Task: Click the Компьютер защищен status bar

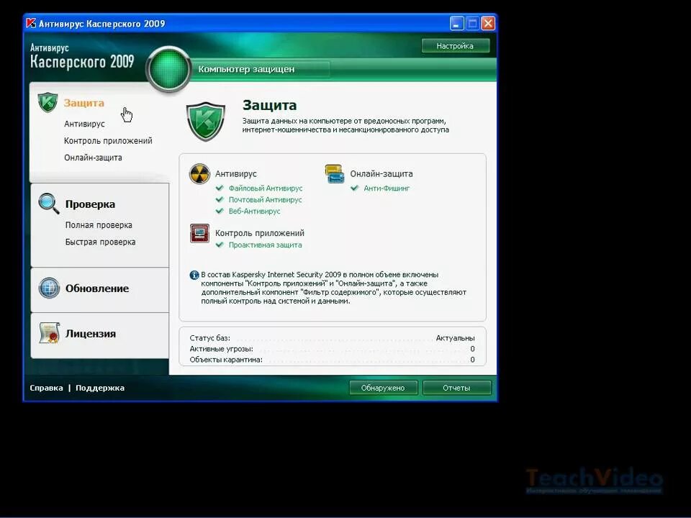Action: [x=262, y=69]
